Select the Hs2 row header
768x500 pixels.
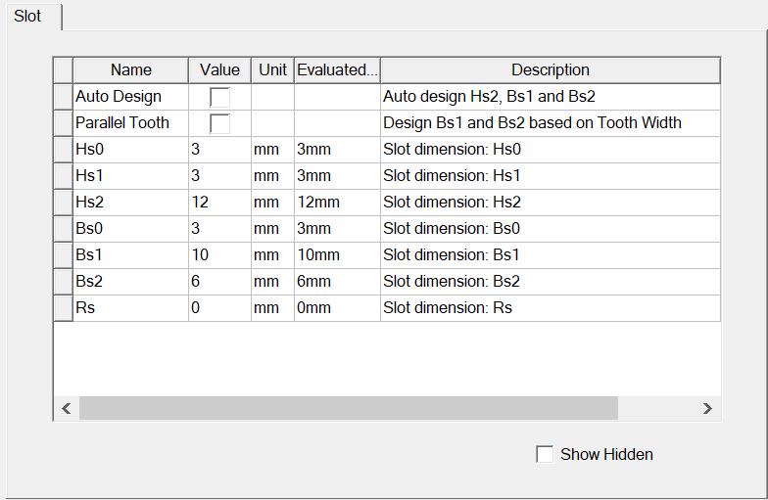click(x=63, y=202)
